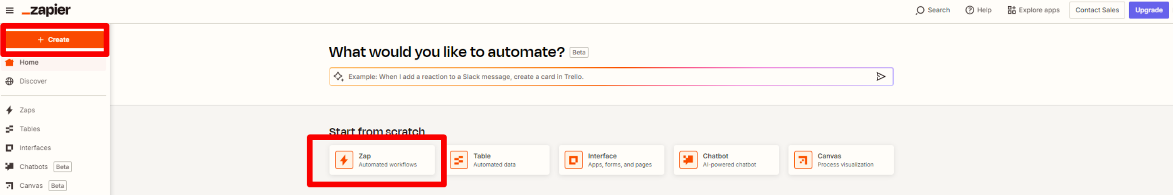Open the Help link
The height and width of the screenshot is (195, 1173).
click(984, 10)
